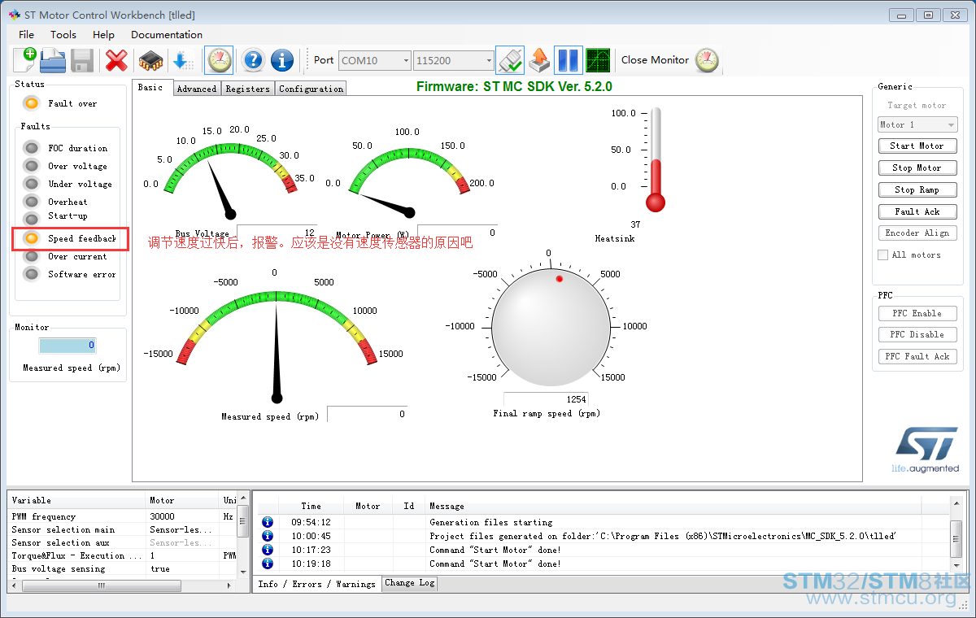Click the Over voltage fault LED
Image resolution: width=976 pixels, height=618 pixels.
31,166
